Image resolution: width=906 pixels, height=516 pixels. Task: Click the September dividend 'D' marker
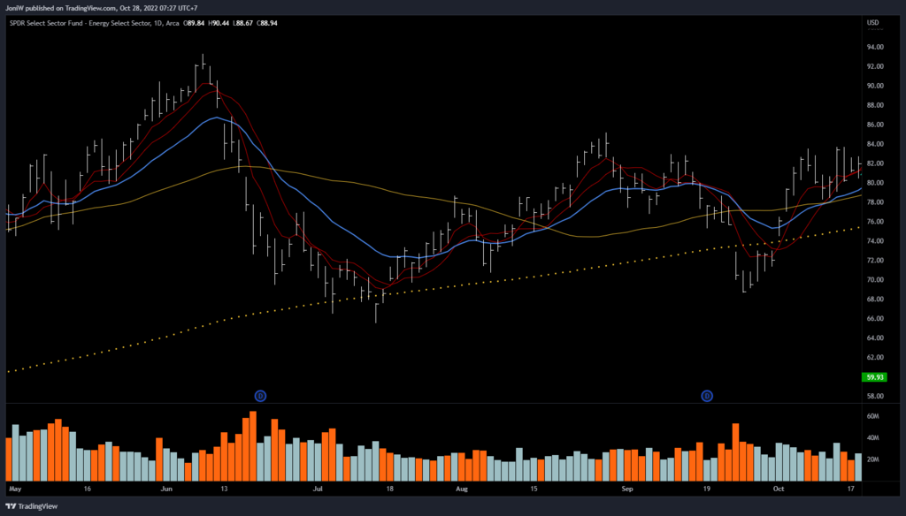[708, 395]
